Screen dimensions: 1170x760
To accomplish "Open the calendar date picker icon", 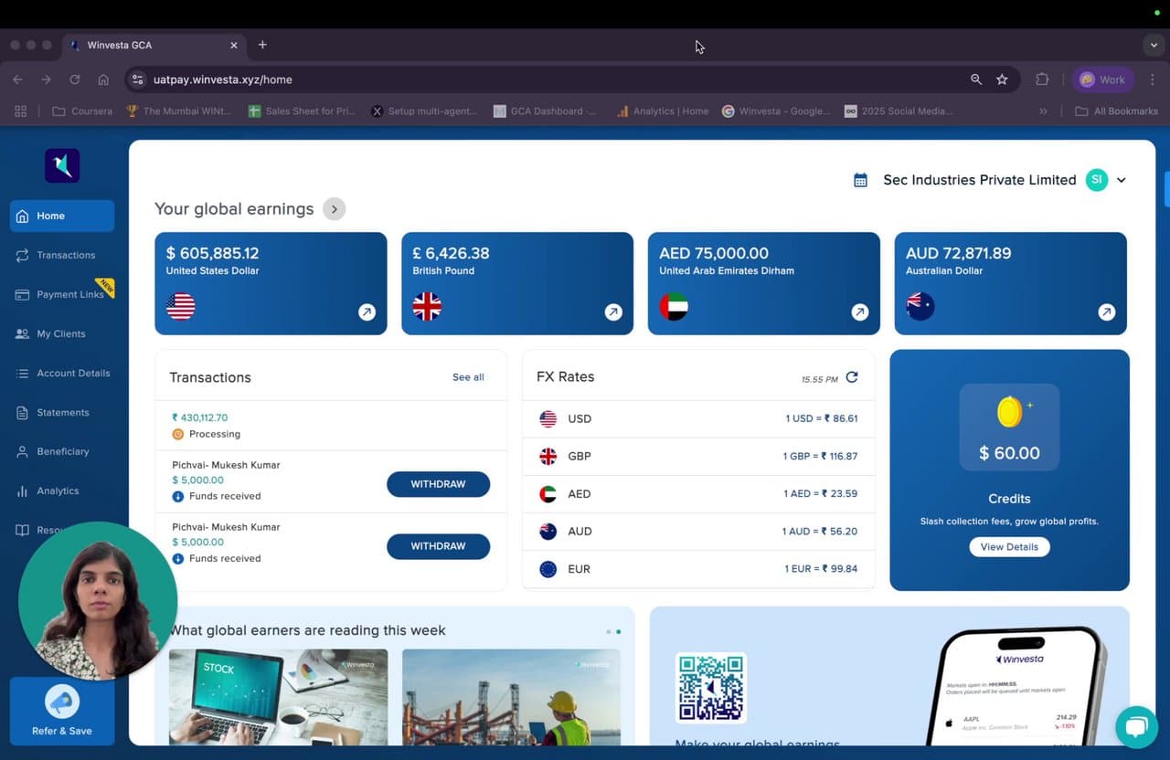I will pos(860,180).
